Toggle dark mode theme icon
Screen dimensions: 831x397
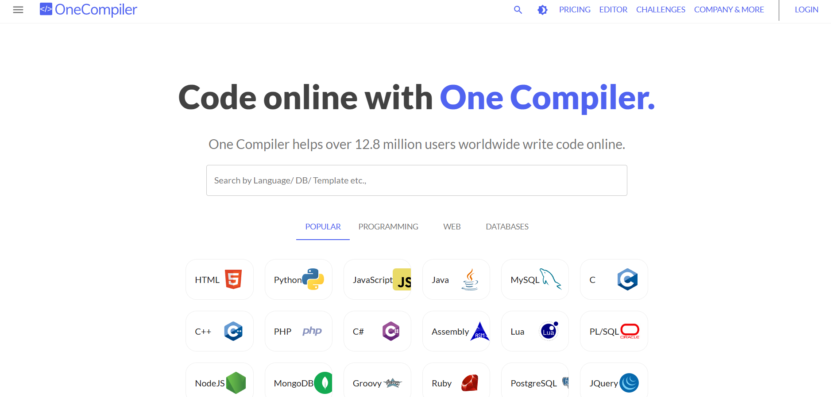542,10
